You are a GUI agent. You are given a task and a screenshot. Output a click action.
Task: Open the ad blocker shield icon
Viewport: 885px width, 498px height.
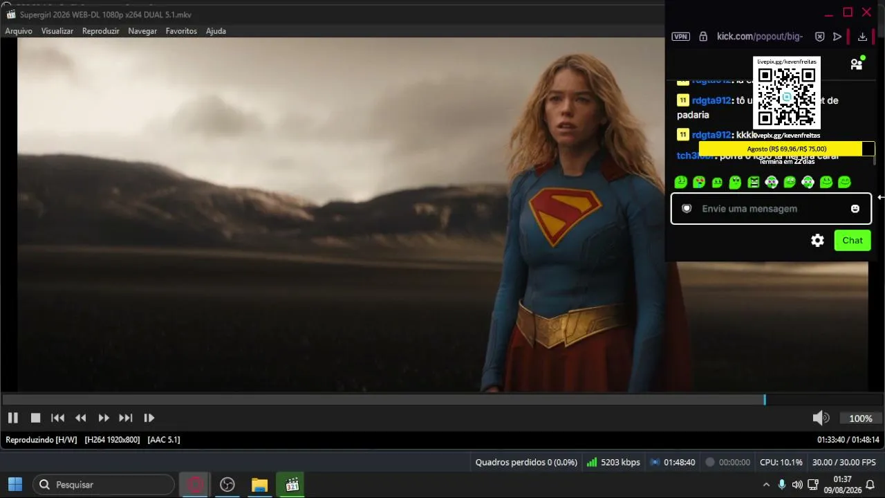[819, 37]
